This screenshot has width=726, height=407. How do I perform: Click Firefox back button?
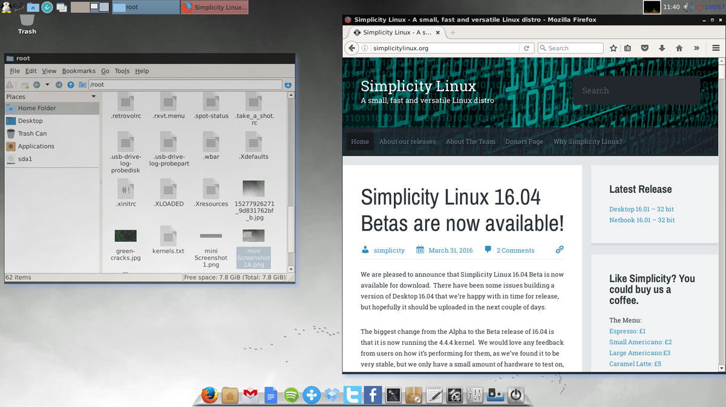pos(352,48)
